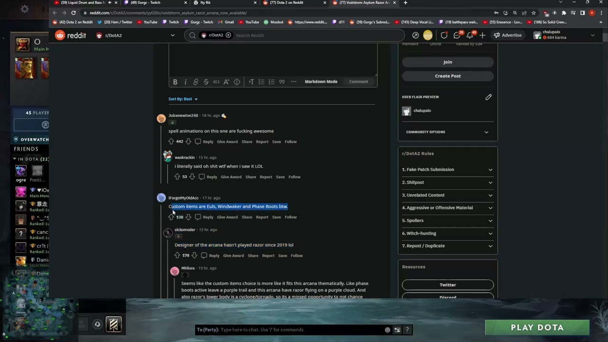Edit user flair with pencil icon
The image size is (608, 342).
coord(488,97)
